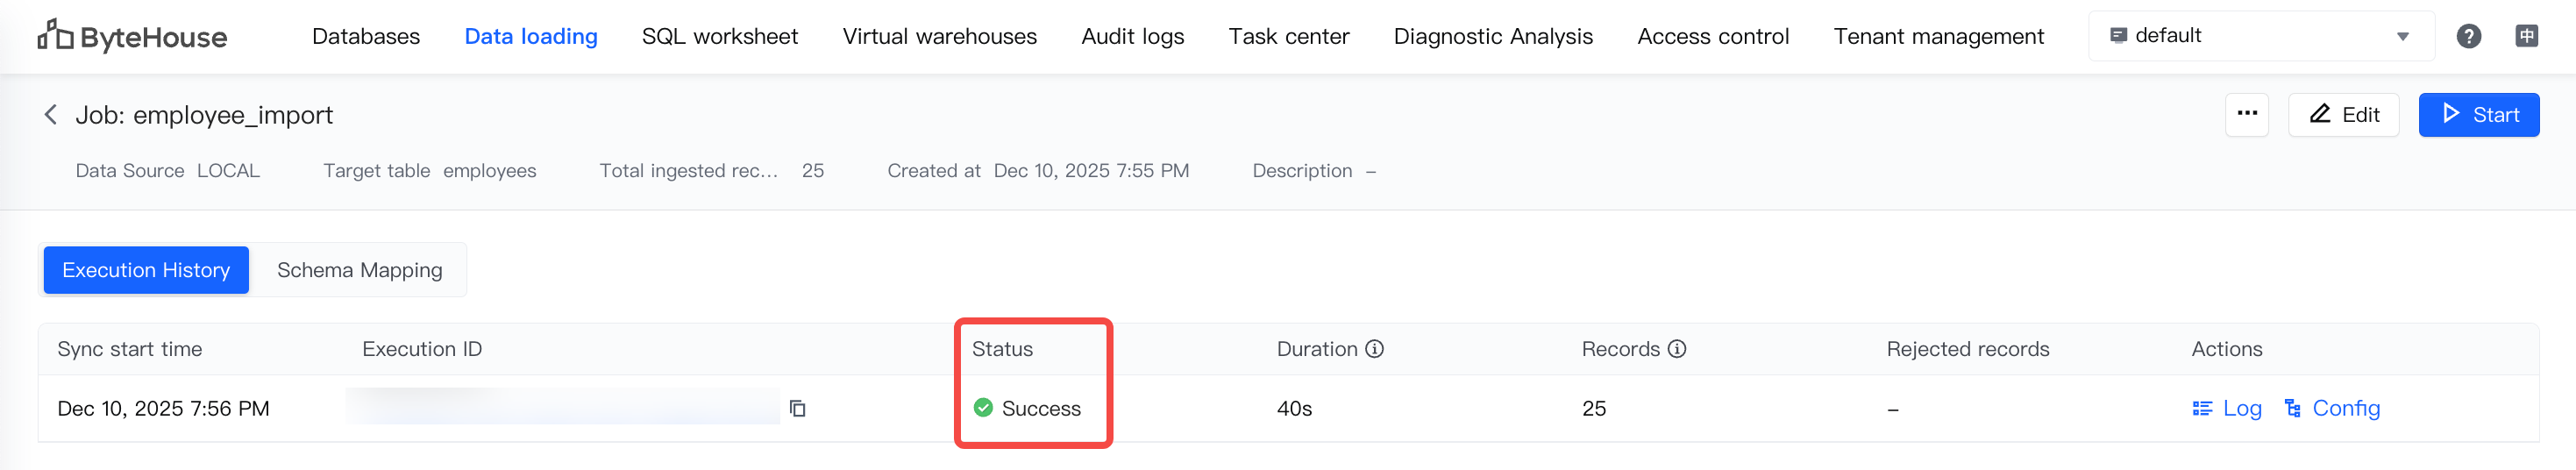Go to SQL worksheet
This screenshot has width=2576, height=470.
[719, 37]
